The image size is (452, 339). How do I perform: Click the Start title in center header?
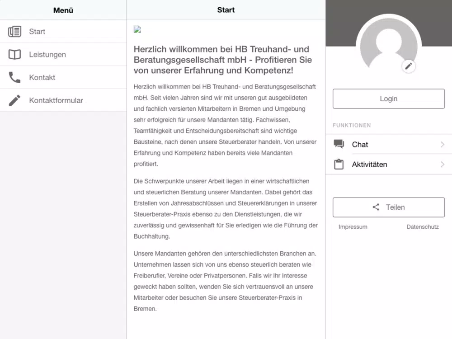[x=226, y=10]
